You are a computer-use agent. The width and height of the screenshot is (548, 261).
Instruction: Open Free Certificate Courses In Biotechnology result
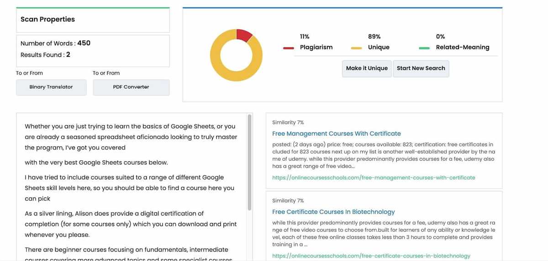pyautogui.click(x=333, y=212)
